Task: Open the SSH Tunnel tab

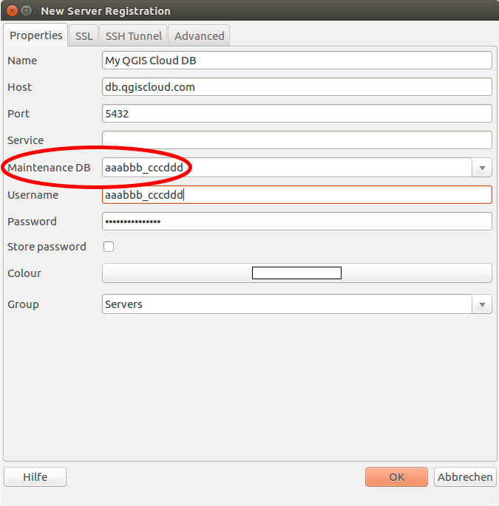Action: pyautogui.click(x=133, y=35)
